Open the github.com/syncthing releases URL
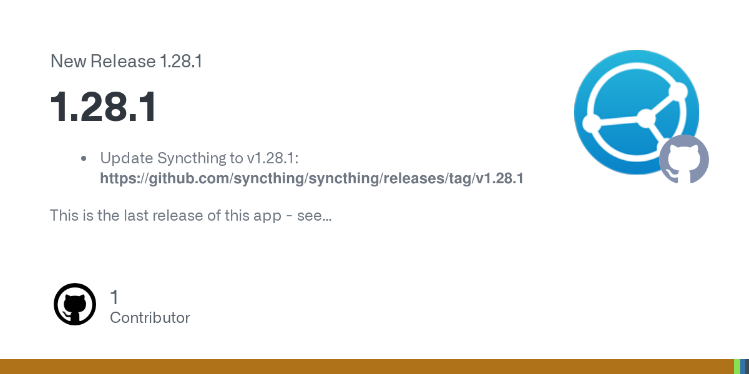The width and height of the screenshot is (749, 374). tap(311, 179)
